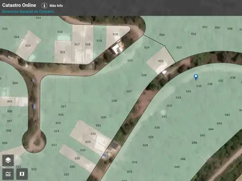Screen dimensions: 242x181
Task: Pick parcel 015 on the map
Action: (x=58, y=123)
